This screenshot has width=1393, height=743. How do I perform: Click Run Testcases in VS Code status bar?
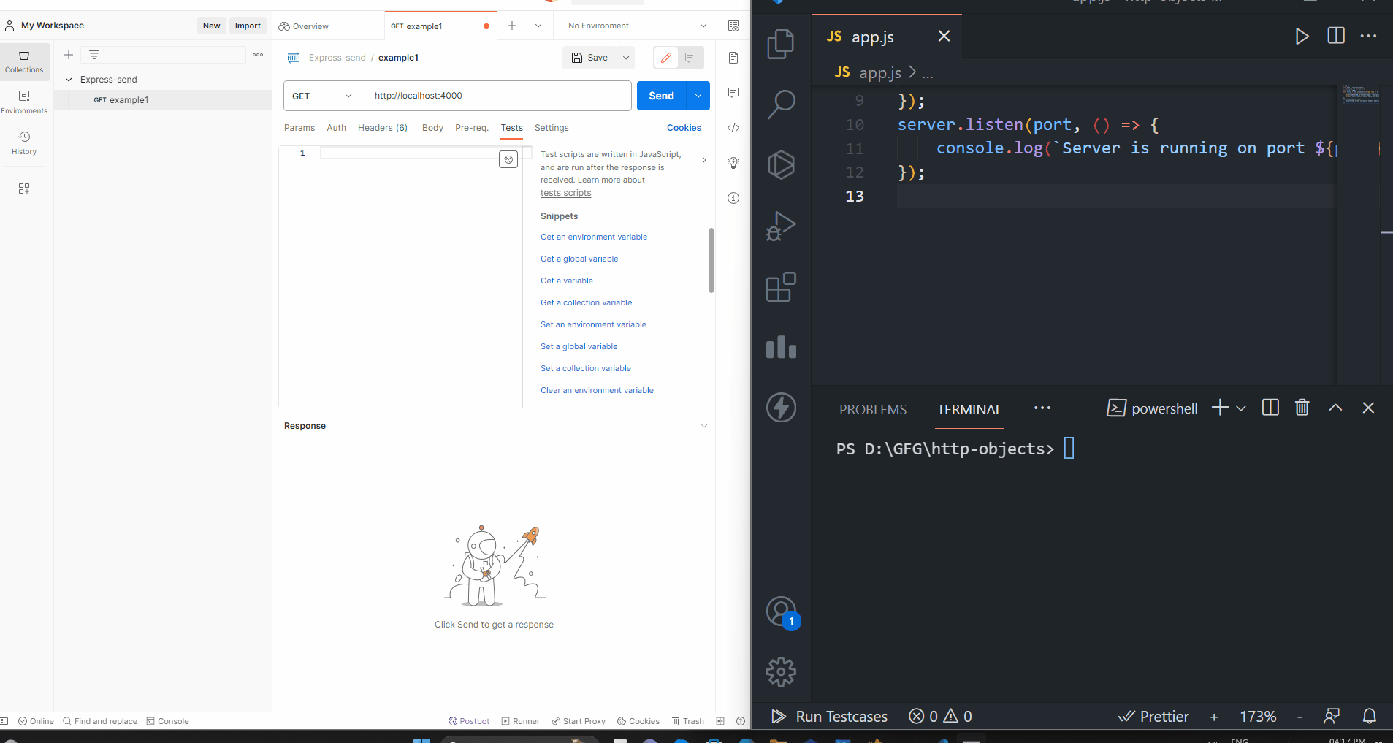pos(830,717)
